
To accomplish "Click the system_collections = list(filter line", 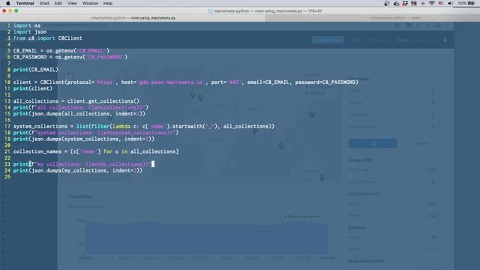I will (144, 126).
